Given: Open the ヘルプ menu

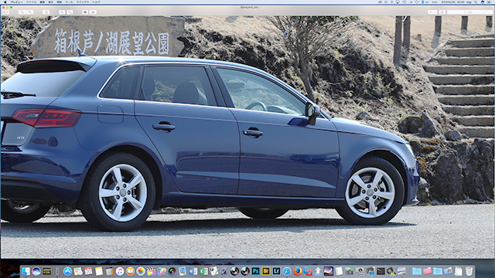Looking at the screenshot, I should [x=96, y=2].
